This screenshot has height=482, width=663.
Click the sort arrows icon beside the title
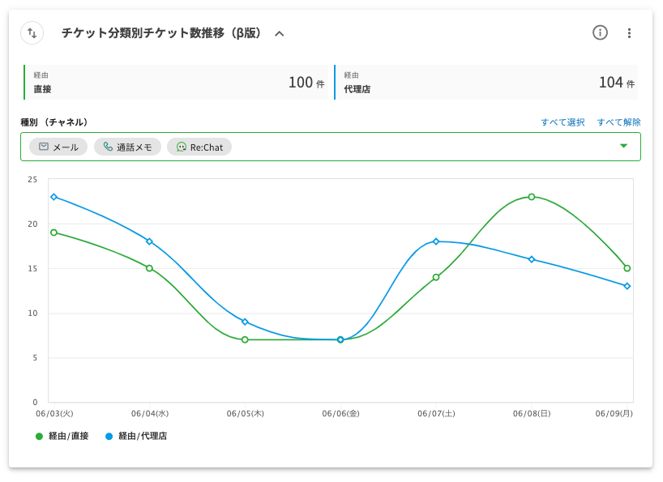[x=32, y=33]
